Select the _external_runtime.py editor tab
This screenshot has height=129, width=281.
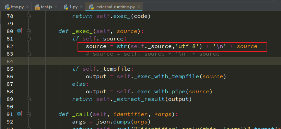[x=114, y=7]
